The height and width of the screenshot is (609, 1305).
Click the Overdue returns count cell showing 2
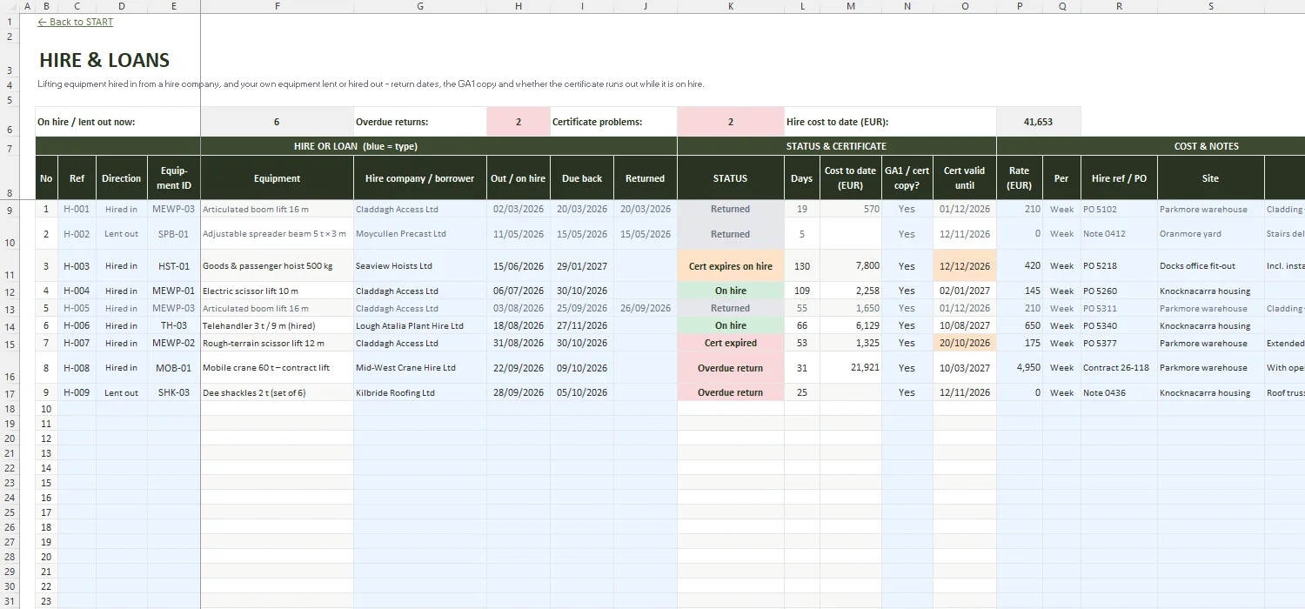tap(519, 122)
